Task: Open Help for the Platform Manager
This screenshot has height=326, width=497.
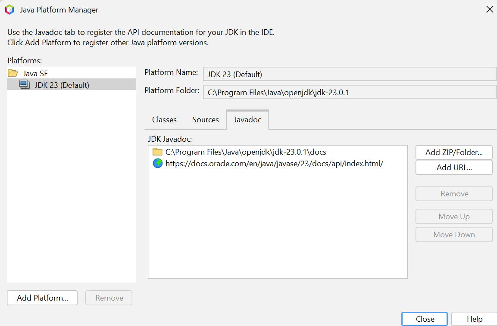Action: 474,319
